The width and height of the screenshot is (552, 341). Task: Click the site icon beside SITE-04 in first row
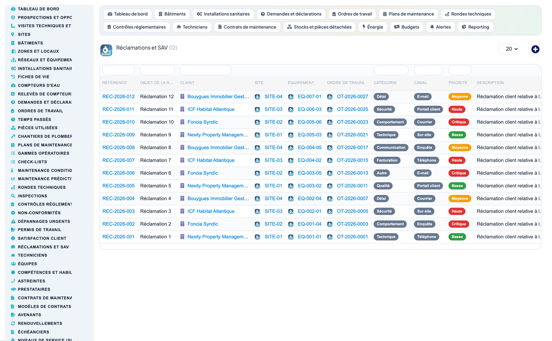point(257,97)
